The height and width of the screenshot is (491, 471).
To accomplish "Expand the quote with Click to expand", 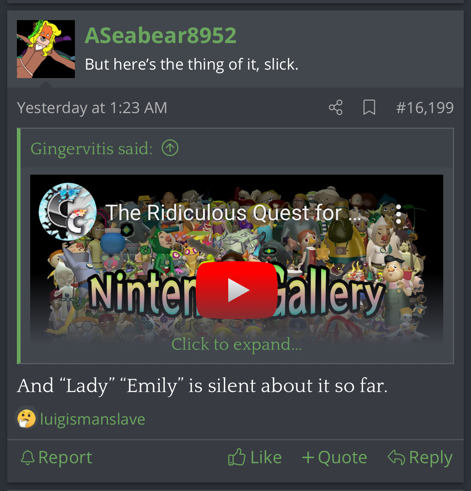I will pyautogui.click(x=237, y=344).
